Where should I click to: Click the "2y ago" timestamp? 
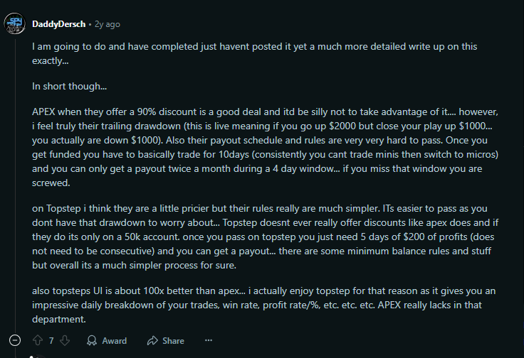(107, 24)
